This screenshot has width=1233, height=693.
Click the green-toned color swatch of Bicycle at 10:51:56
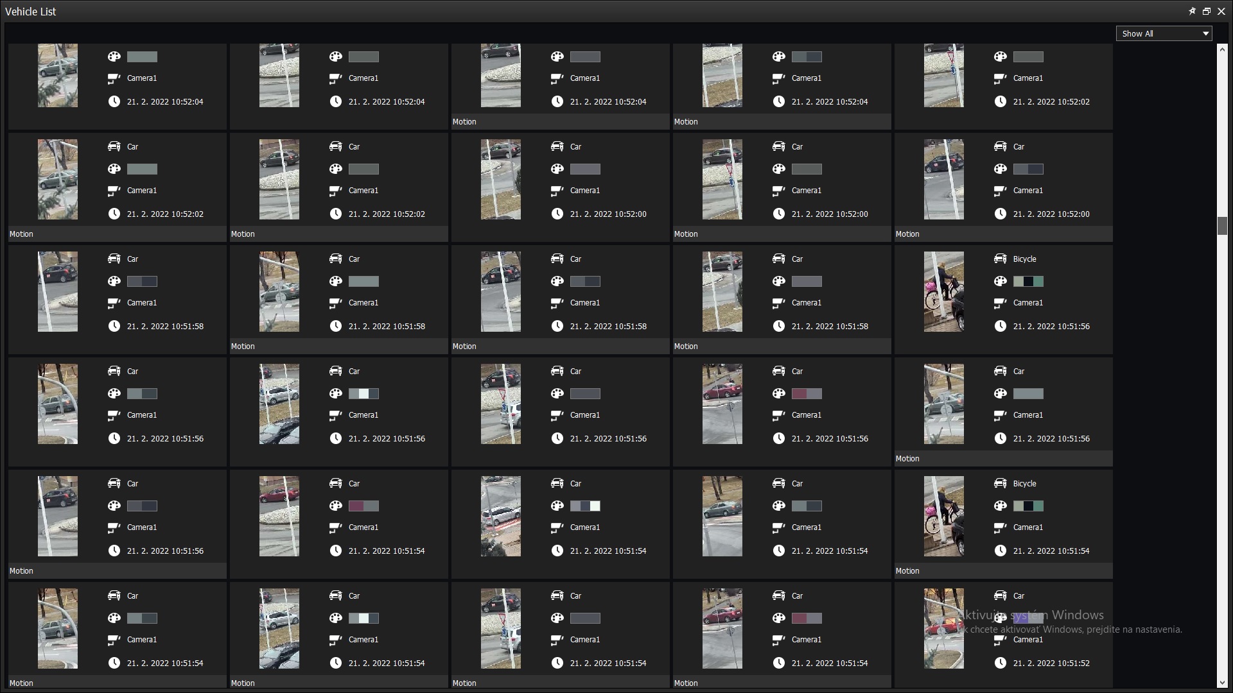pos(1028,281)
